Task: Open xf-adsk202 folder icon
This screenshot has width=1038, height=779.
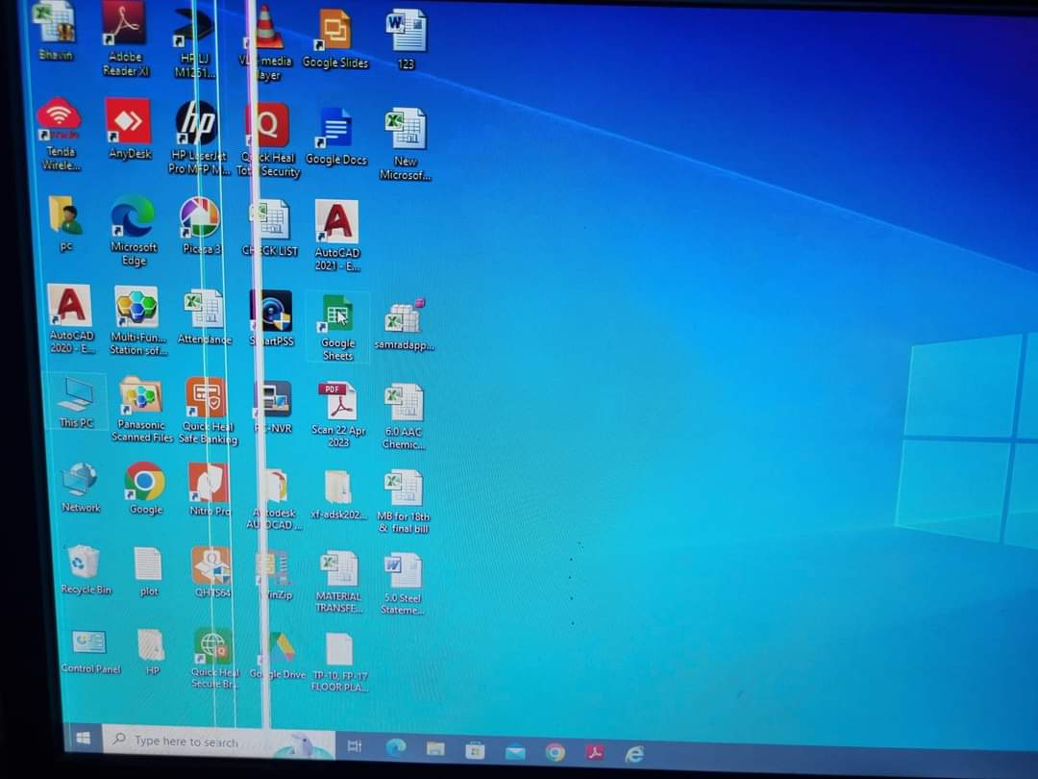Action: [x=338, y=495]
